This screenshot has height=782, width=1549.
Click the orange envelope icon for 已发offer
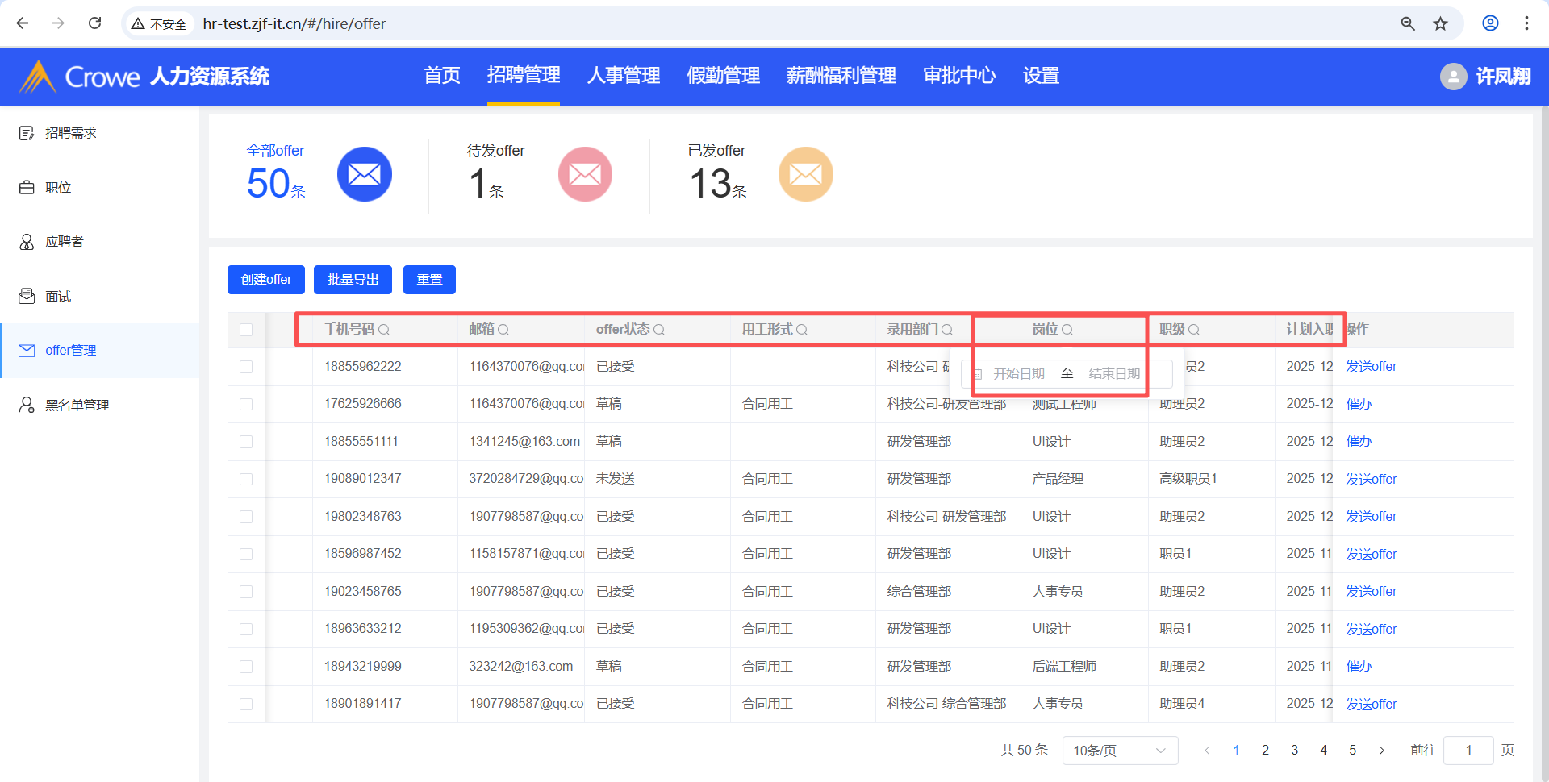(805, 174)
